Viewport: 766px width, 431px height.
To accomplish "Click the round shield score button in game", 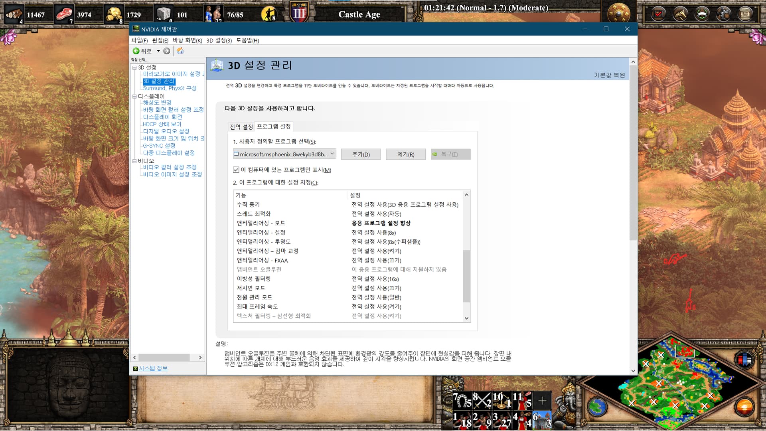I will click(618, 13).
